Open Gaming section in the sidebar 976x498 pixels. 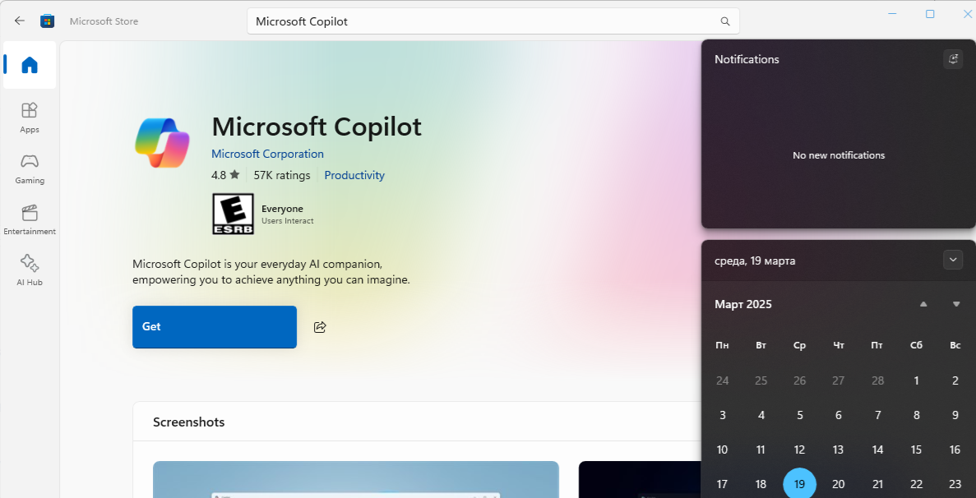pos(30,168)
